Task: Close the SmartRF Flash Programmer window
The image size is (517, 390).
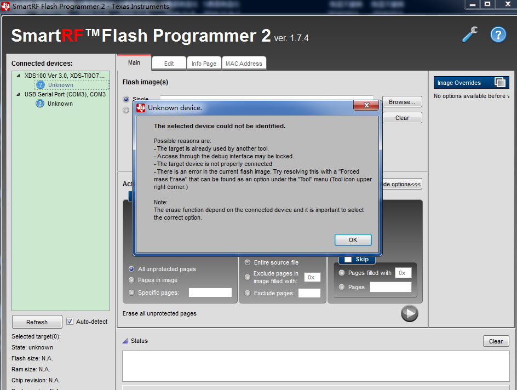Action: point(508,4)
